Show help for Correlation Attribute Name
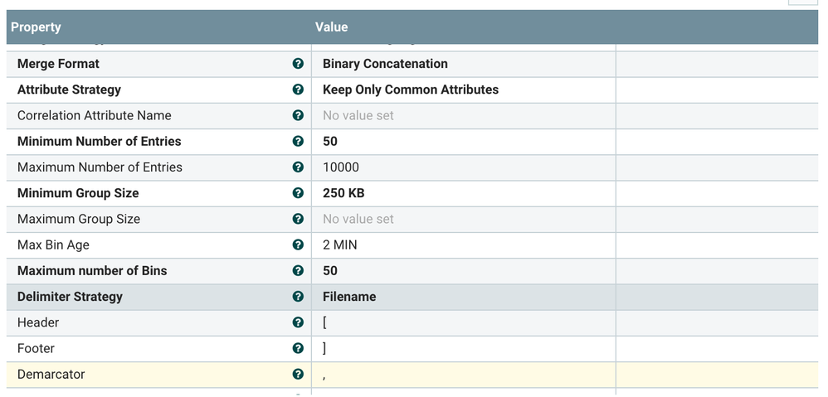Image resolution: width=828 pixels, height=397 pixels. [x=298, y=115]
